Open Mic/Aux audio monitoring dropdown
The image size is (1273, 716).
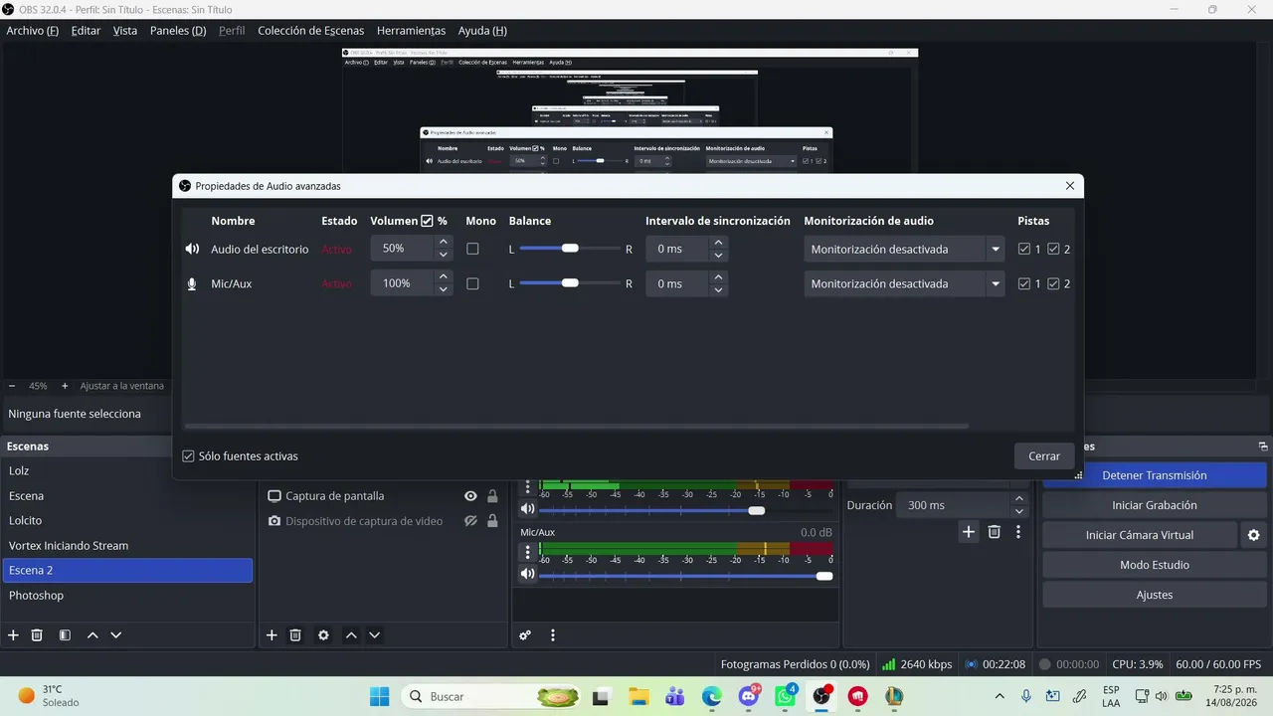[904, 283]
